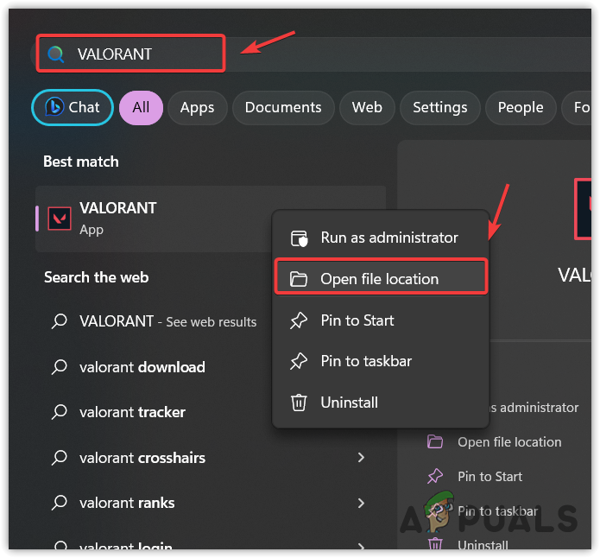600x558 pixels.
Task: Choose Open file location in context menu
Action: (x=381, y=279)
